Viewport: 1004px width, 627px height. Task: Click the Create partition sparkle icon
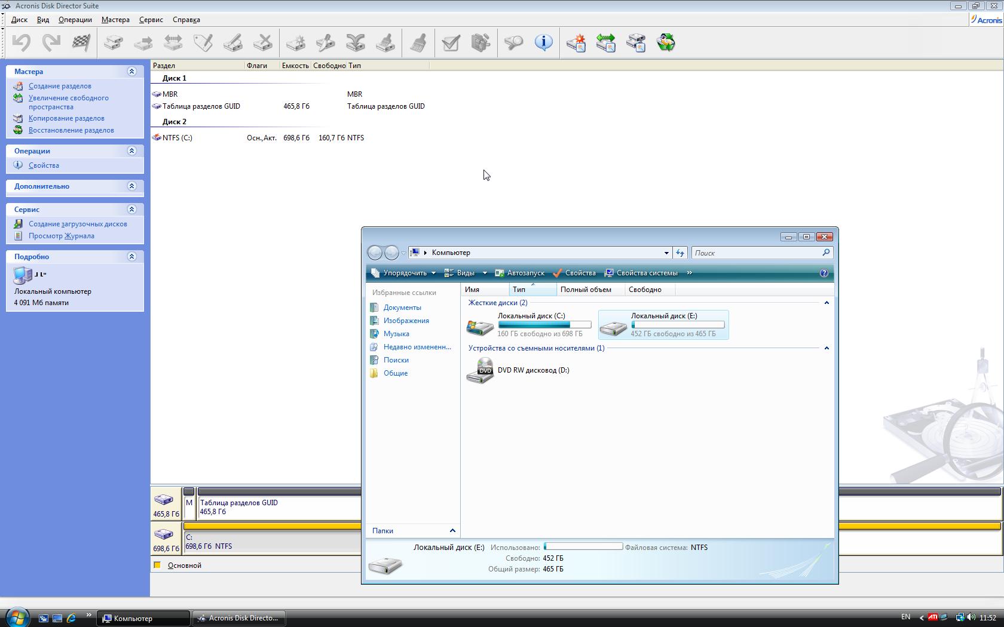[296, 42]
